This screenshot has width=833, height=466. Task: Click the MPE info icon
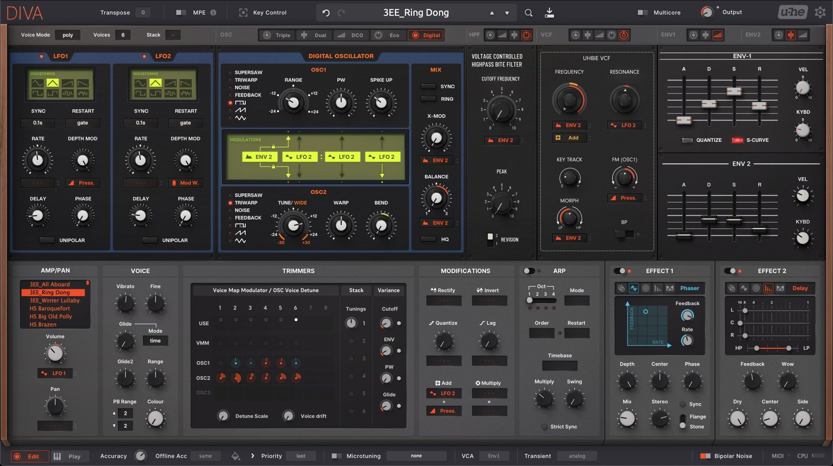tap(214, 13)
